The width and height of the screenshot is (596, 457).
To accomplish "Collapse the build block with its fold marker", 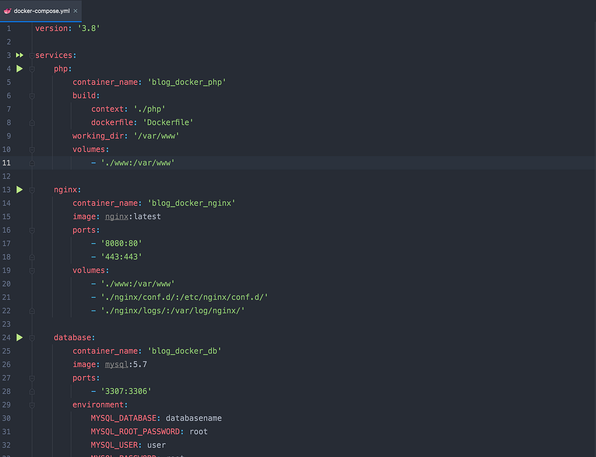I will (x=31, y=95).
